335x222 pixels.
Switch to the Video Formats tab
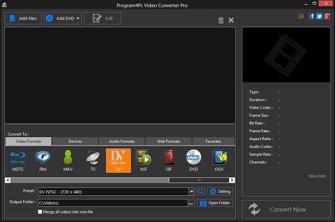tap(29, 141)
